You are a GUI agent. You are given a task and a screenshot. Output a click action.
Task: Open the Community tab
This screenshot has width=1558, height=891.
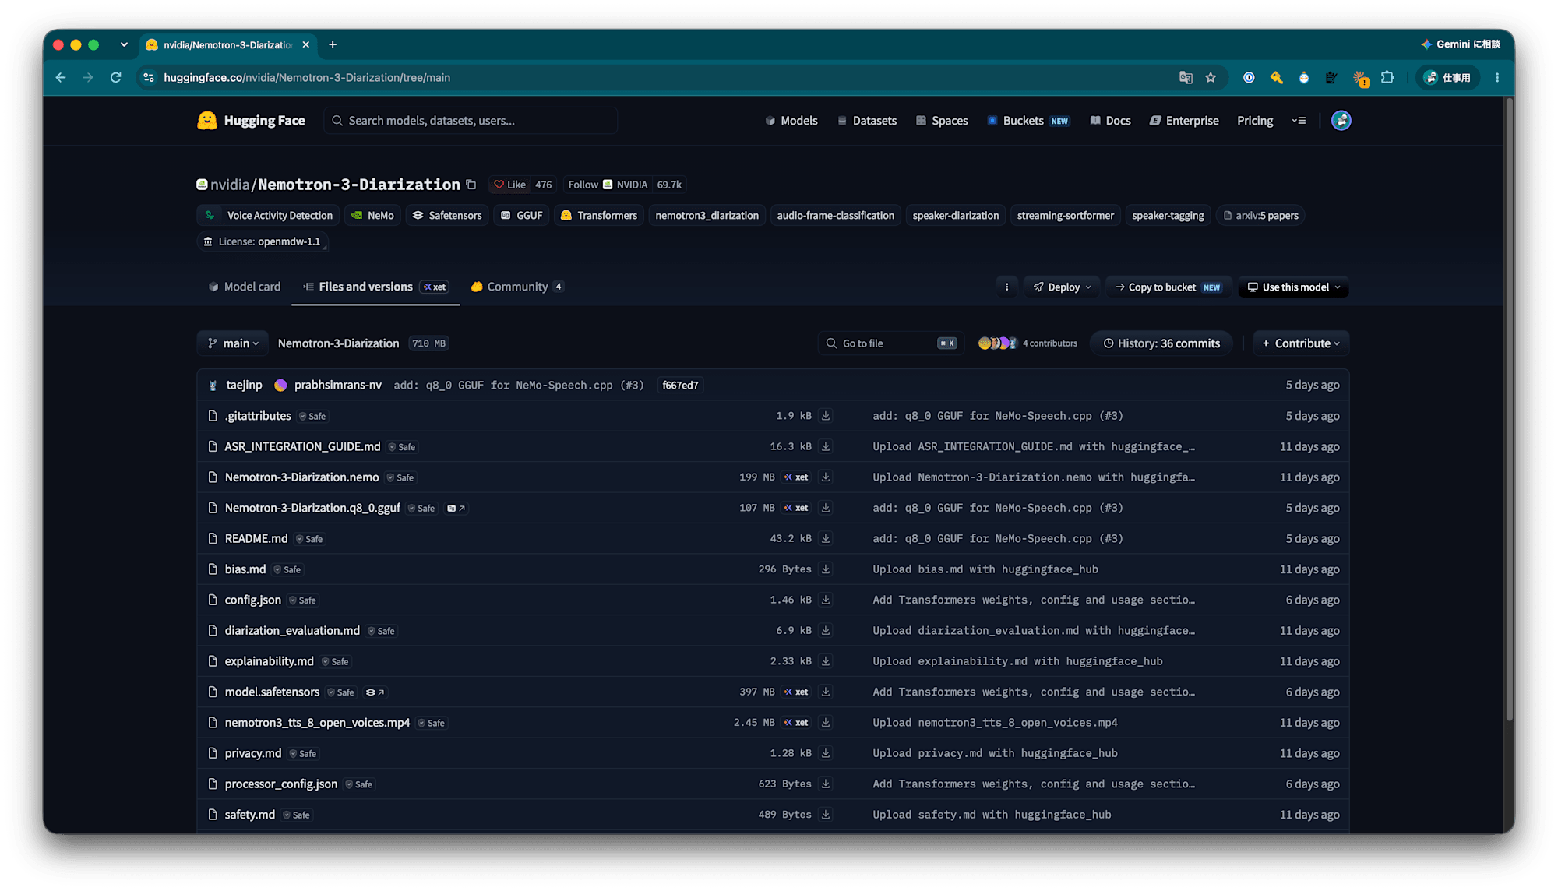(x=517, y=287)
